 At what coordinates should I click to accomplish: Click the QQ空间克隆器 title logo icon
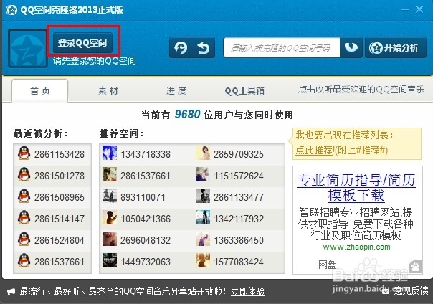pos(11,10)
